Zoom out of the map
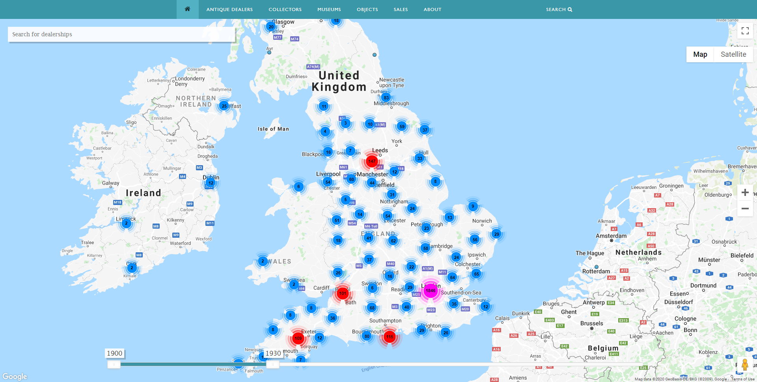Image resolution: width=757 pixels, height=382 pixels. (745, 209)
